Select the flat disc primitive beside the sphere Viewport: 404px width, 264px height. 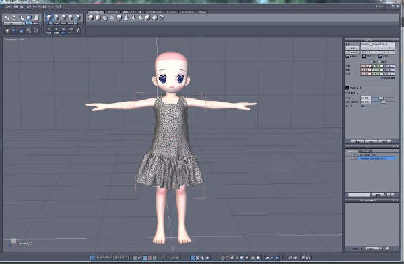105,18
